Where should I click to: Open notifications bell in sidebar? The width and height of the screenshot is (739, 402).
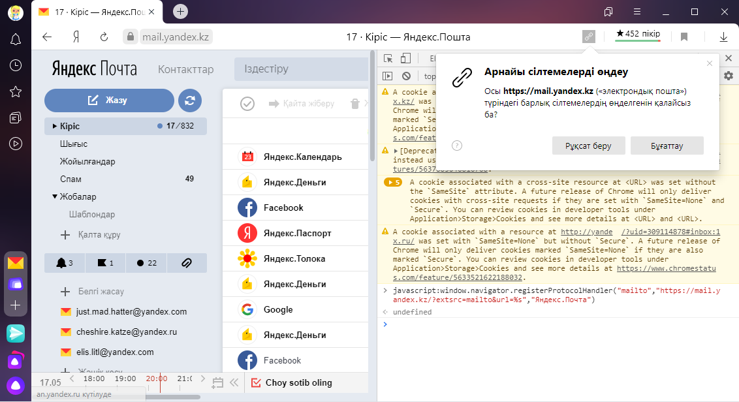pos(16,40)
